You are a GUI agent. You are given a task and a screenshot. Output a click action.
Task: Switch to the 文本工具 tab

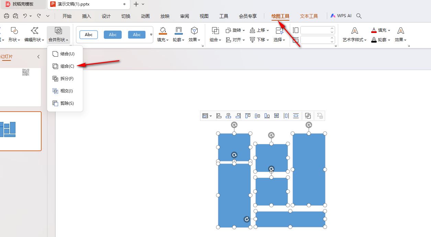[309, 16]
